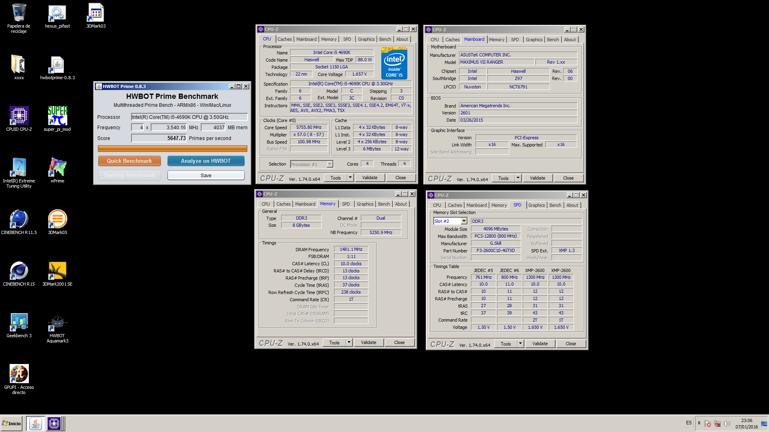This screenshot has height=432, width=769.
Task: Expand Tools arrow in Memory window
Action: coord(349,342)
